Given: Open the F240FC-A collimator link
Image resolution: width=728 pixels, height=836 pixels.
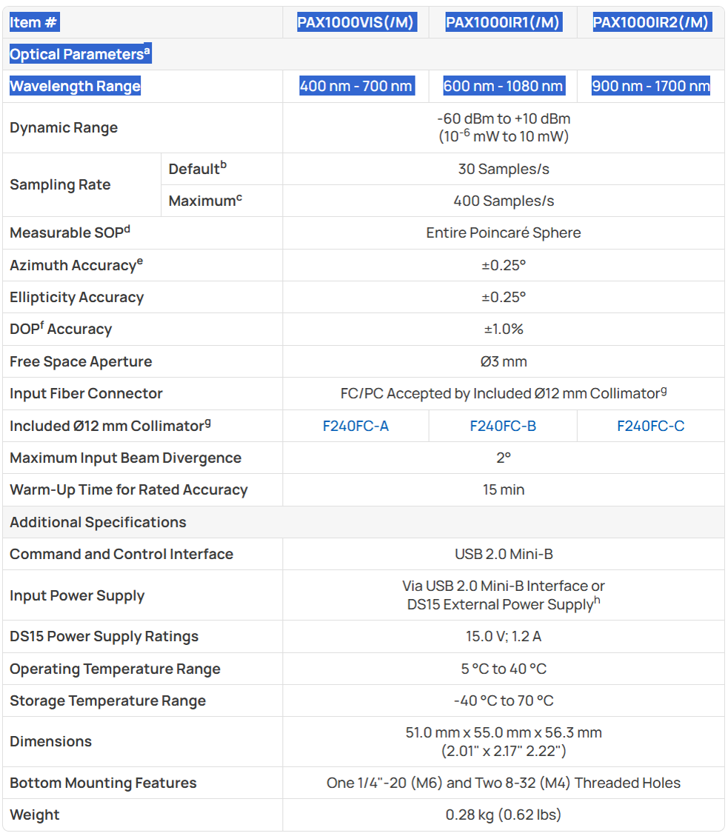Looking at the screenshot, I should (x=355, y=426).
